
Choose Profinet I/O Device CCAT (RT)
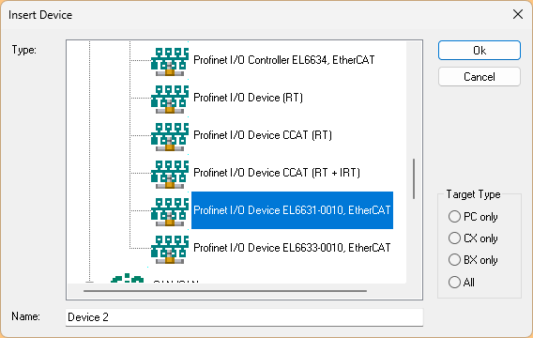click(263, 135)
